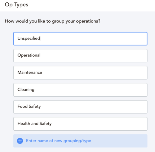Click the grouping question text
The height and width of the screenshot is (152, 155).
53,21
